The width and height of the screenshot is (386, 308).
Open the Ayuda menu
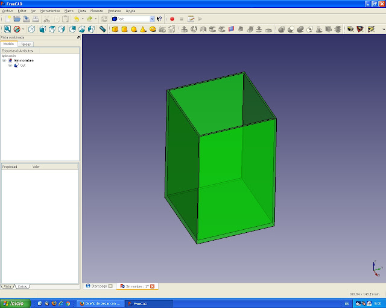click(130, 11)
